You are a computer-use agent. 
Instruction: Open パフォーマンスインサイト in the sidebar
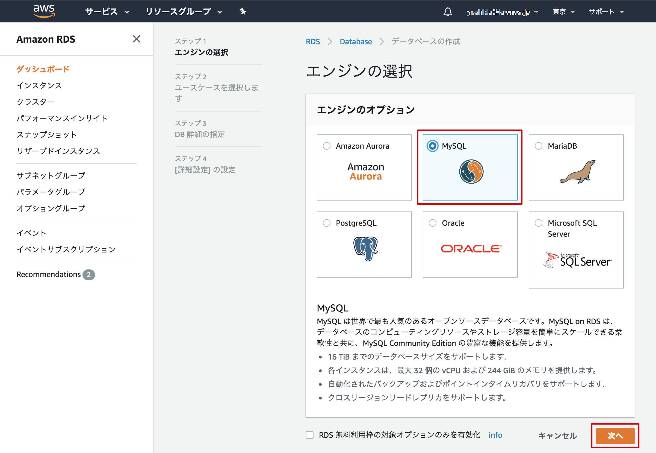click(62, 118)
